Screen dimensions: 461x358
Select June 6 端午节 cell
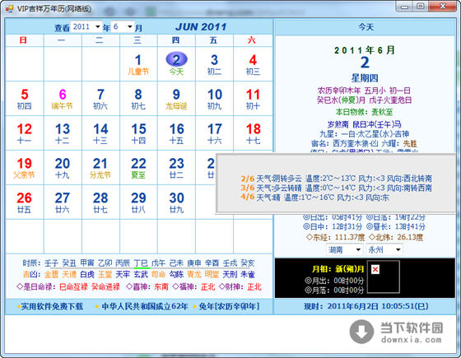pos(63,99)
